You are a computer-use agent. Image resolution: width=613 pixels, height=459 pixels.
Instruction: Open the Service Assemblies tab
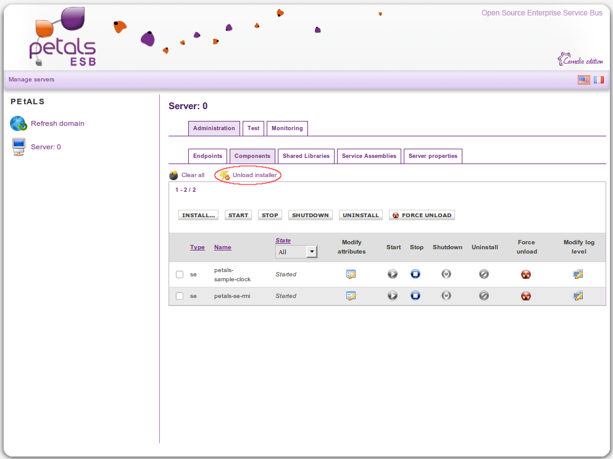point(369,156)
